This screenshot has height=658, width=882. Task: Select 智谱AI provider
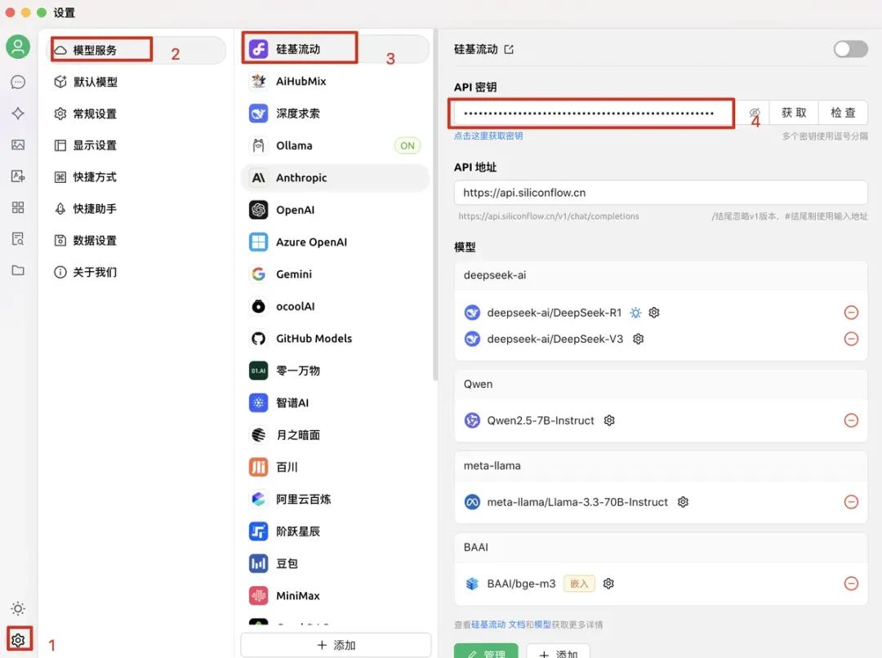[336, 402]
